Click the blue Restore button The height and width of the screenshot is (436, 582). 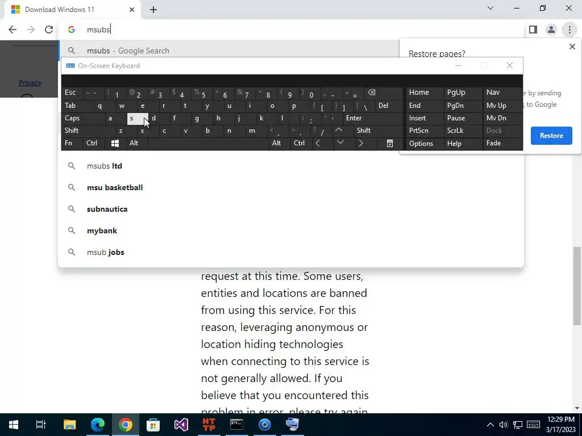click(551, 136)
